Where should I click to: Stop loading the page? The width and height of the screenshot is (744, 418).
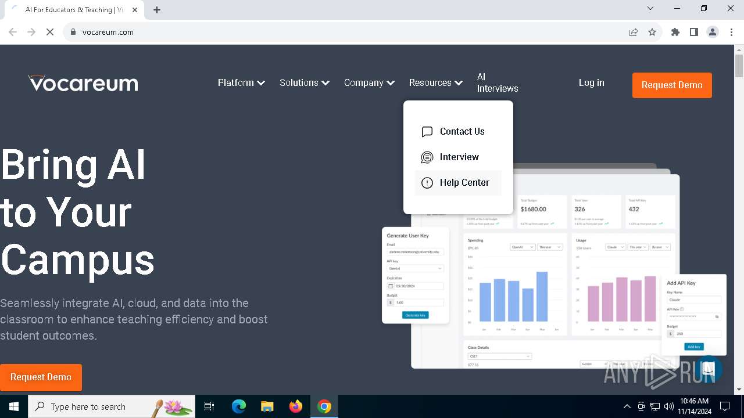tap(50, 32)
